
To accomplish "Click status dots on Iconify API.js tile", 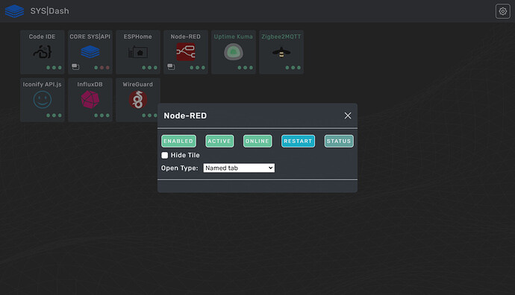I will (54, 115).
